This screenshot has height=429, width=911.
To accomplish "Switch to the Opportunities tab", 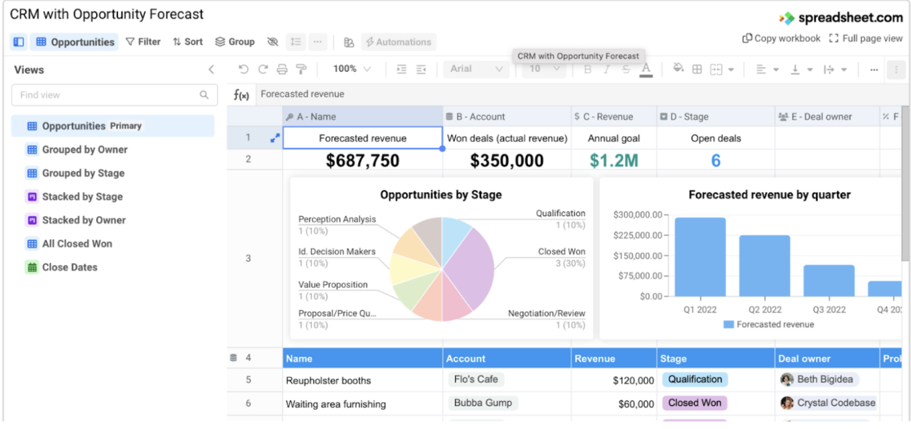I will pos(74,41).
